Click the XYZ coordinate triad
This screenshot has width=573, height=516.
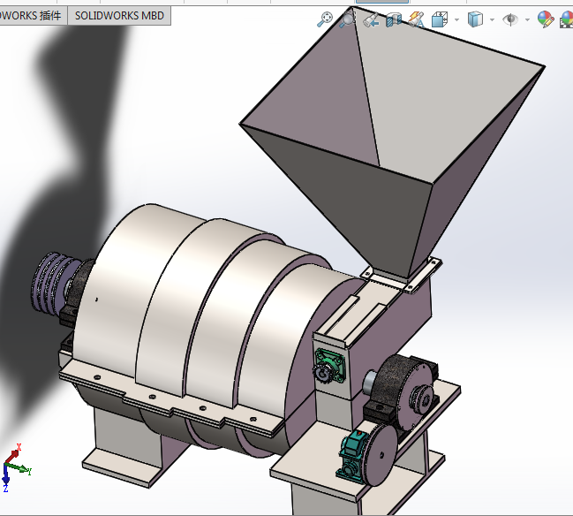[x=17, y=467]
